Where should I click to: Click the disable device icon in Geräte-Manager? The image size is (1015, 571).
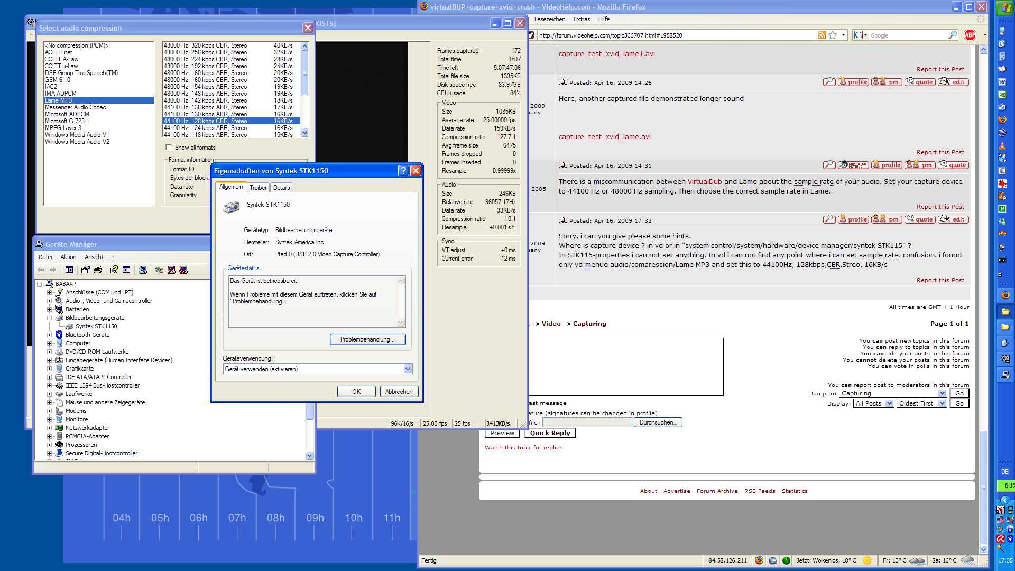click(183, 270)
